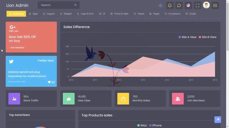The image size is (229, 128).
Task: Toggle iPhone legend item
Action: point(155,126)
